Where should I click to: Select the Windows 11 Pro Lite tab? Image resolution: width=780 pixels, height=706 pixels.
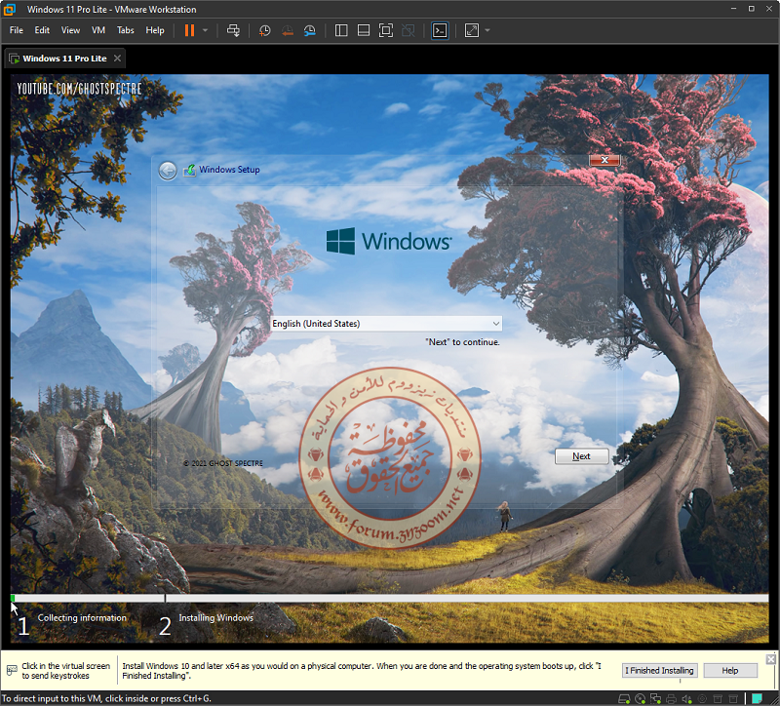(64, 59)
